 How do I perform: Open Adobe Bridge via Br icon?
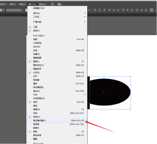point(52,4)
